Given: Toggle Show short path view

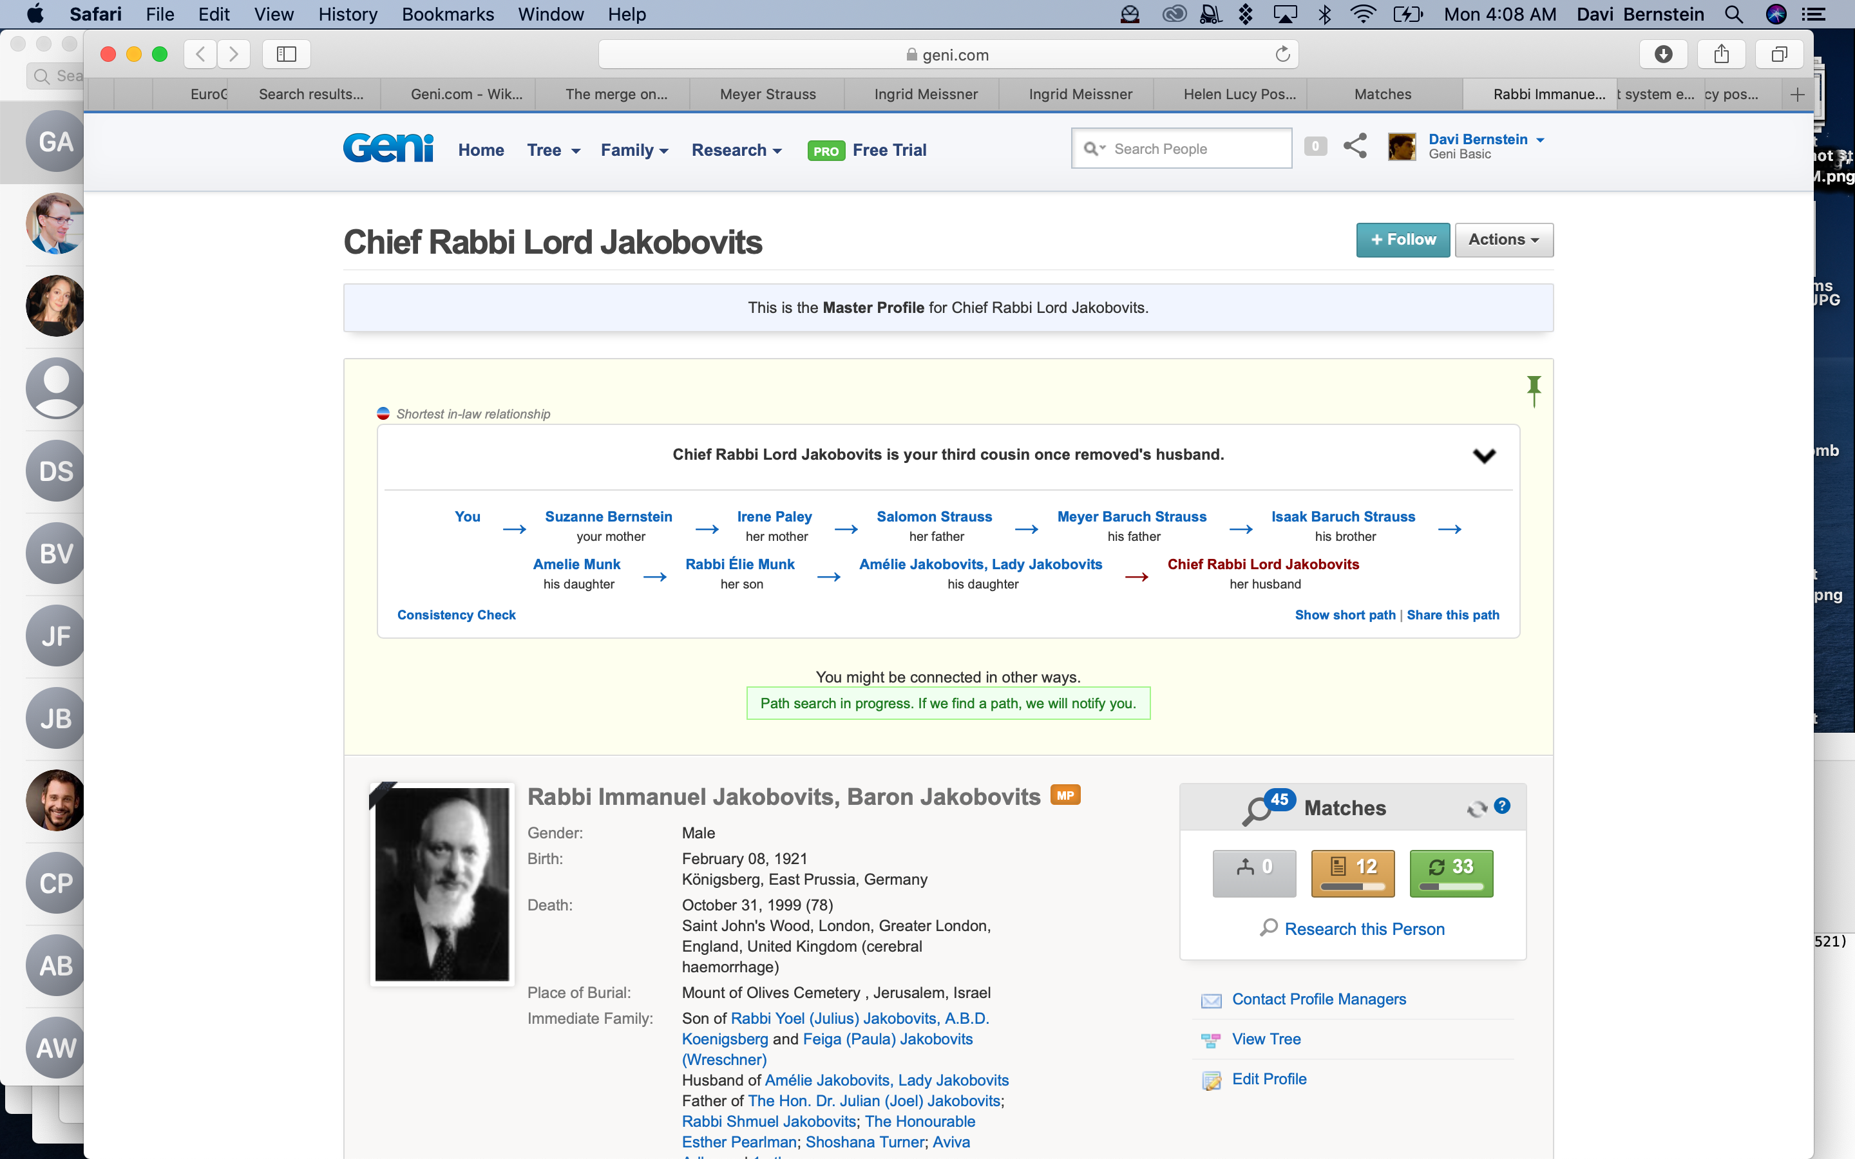Looking at the screenshot, I should coord(1344,615).
